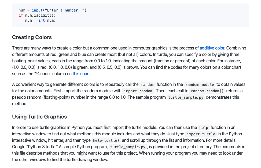This screenshot has height=168, width=261.
Task: Open the "additive color" link
Action: click(x=212, y=48)
